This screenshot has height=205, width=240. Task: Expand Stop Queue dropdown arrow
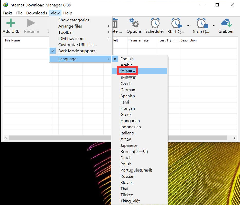click(x=214, y=25)
